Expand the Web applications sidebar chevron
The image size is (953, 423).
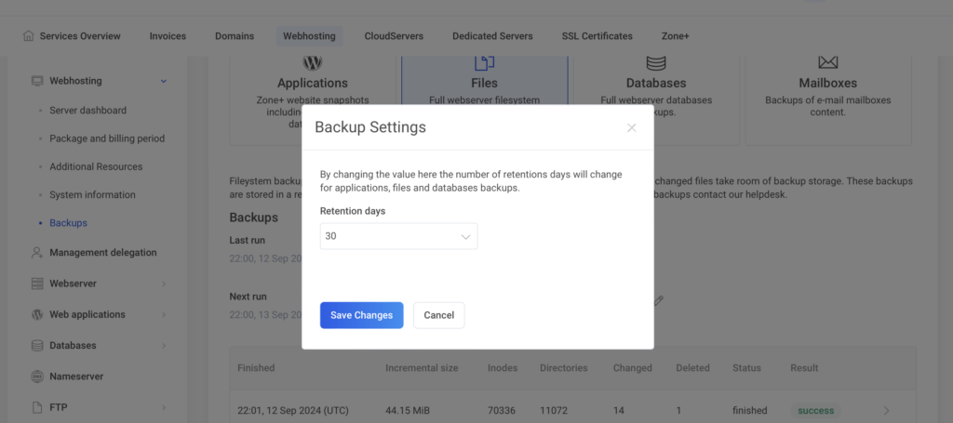click(164, 314)
